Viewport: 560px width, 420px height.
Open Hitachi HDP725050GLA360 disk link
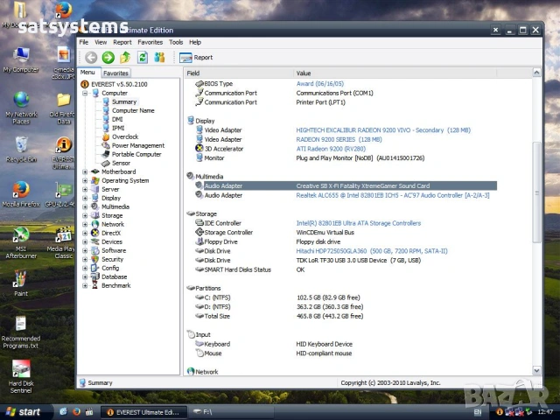(x=372, y=251)
